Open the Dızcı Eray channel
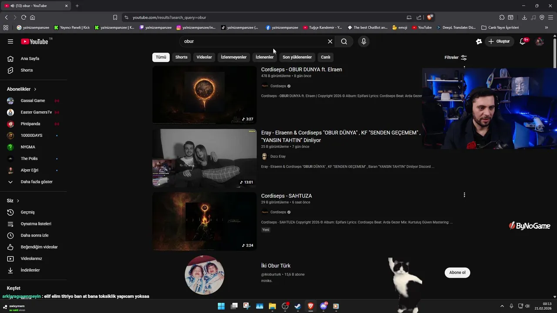 pyautogui.click(x=278, y=156)
